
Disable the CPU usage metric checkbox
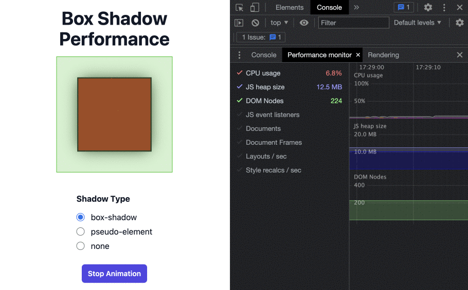tap(240, 73)
